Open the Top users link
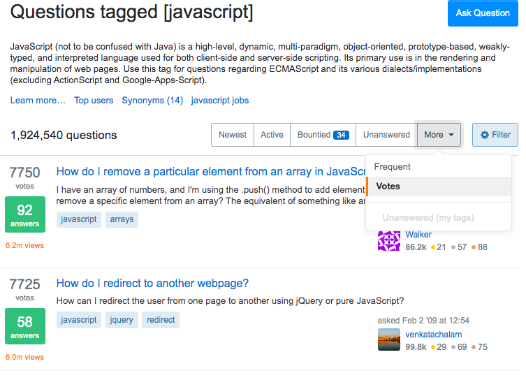The height and width of the screenshot is (380, 526). [x=94, y=101]
